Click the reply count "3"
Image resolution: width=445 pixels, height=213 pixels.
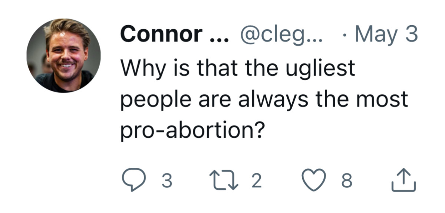[x=167, y=181]
